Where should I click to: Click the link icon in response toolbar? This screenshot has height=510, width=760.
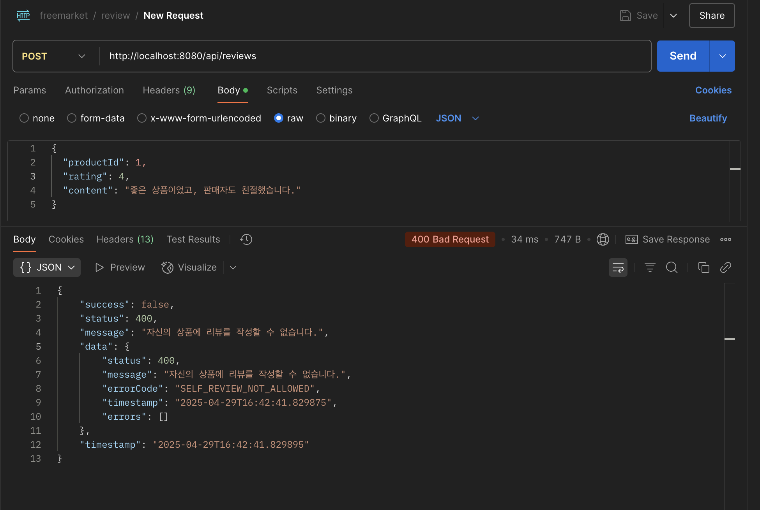click(725, 267)
